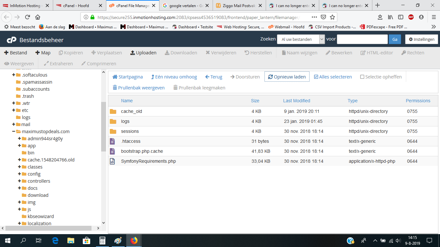Screen dimensions: 440x247
Task: Expand the classes folder node
Action: (20, 167)
